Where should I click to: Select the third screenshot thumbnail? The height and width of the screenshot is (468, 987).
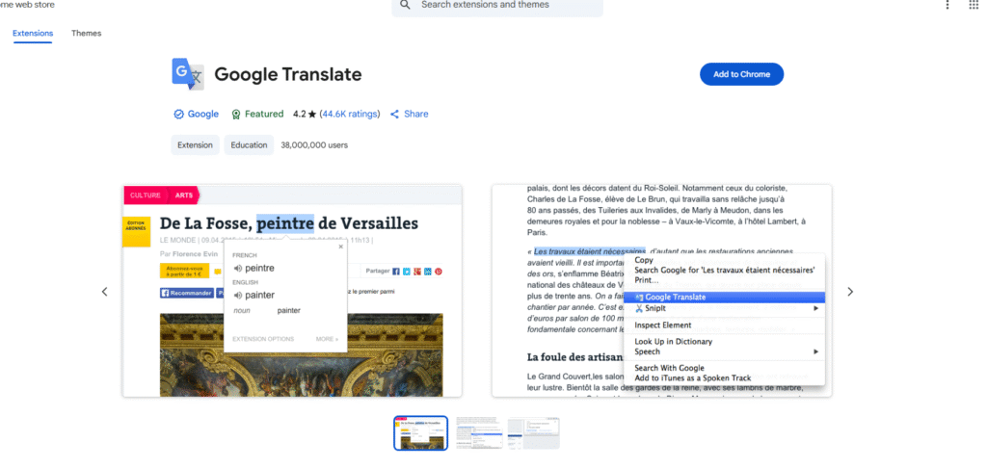533,432
